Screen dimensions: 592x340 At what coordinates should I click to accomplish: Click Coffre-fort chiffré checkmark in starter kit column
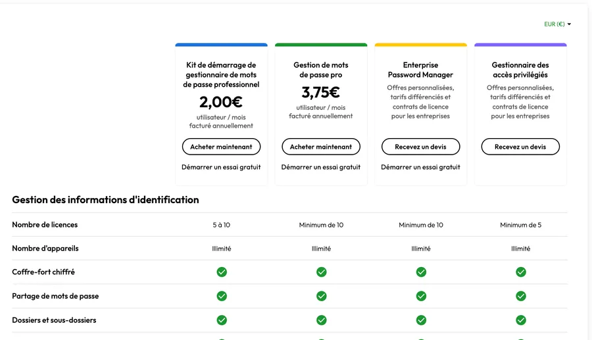(222, 272)
